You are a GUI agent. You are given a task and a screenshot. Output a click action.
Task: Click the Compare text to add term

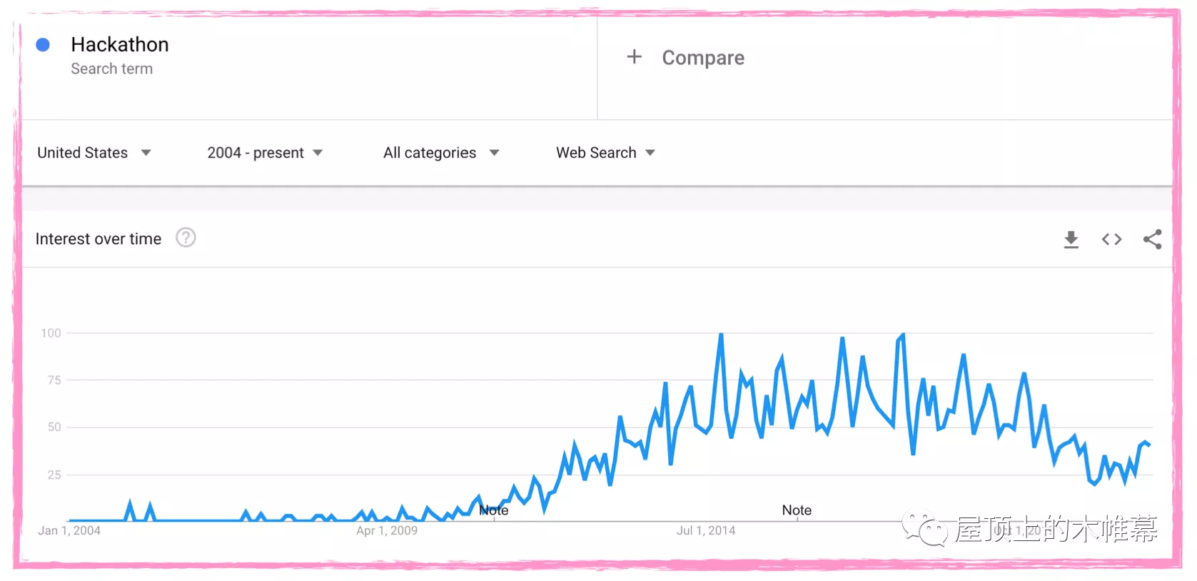click(x=703, y=58)
